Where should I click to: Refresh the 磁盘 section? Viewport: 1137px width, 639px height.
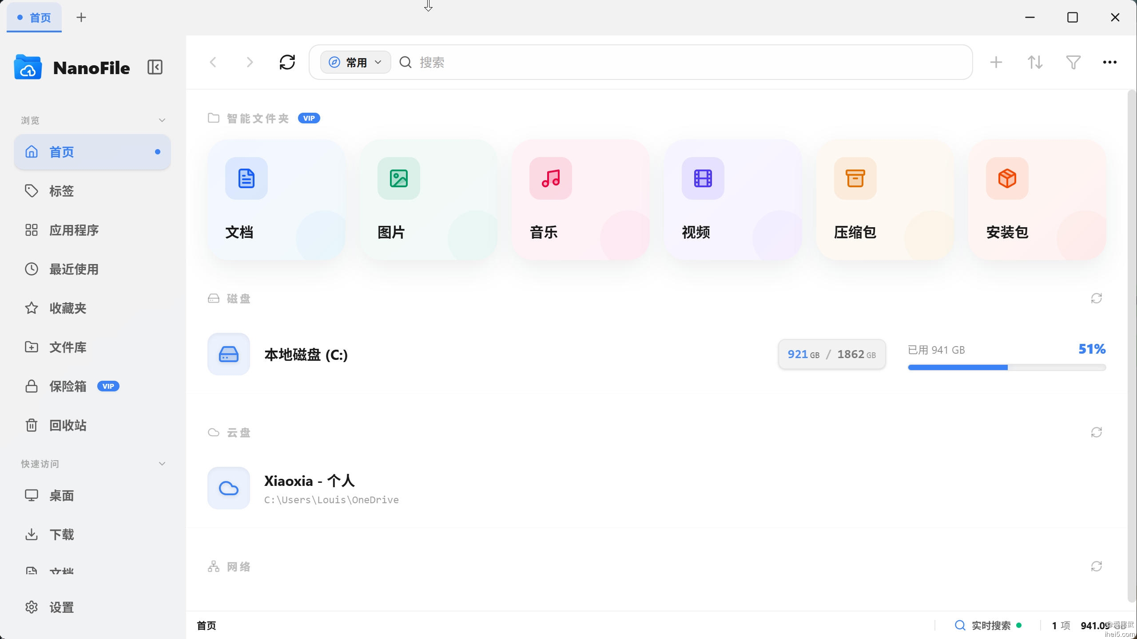coord(1097,298)
